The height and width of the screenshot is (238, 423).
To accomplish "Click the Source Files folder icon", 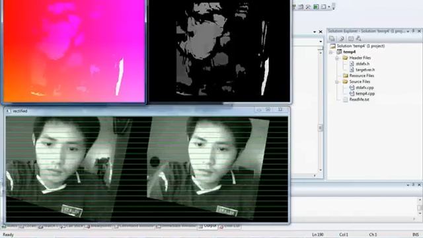I will coord(345,82).
